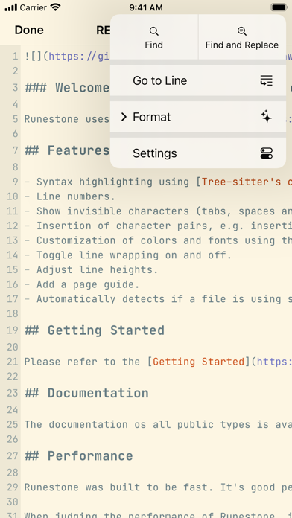
Task: Tap the Find magnifying glass icon
Action: (153, 31)
